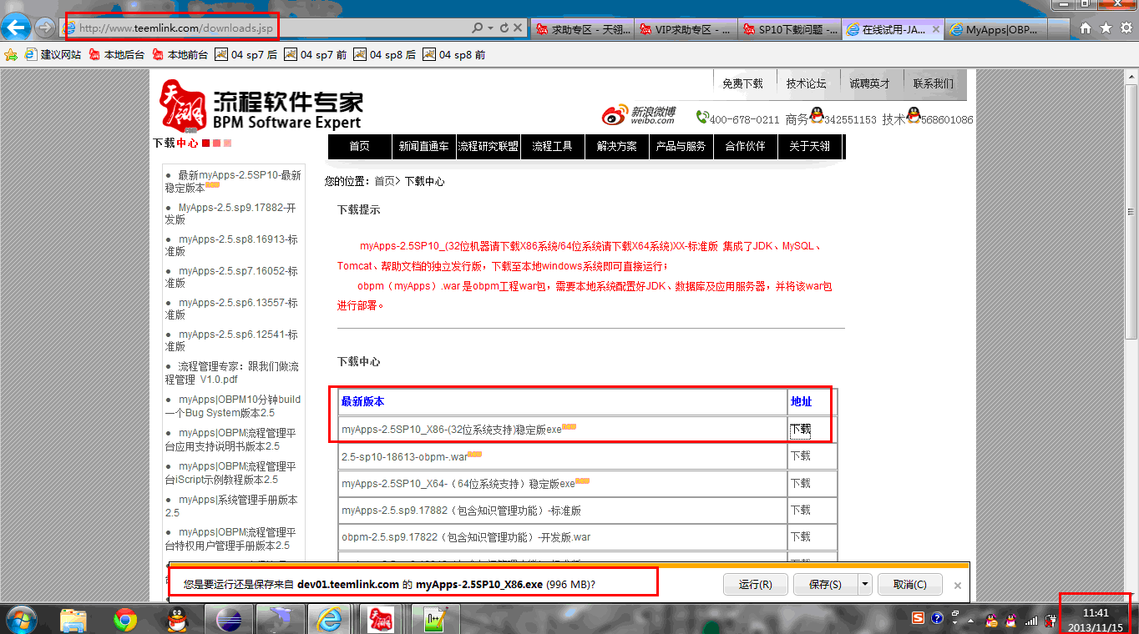This screenshot has width=1139, height=634.
Task: Open the 免费下载 top link
Action: coord(742,83)
